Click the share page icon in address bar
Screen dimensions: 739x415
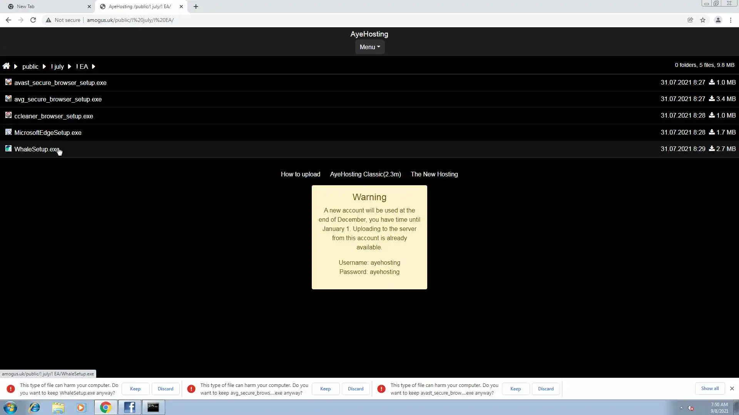coord(690,20)
